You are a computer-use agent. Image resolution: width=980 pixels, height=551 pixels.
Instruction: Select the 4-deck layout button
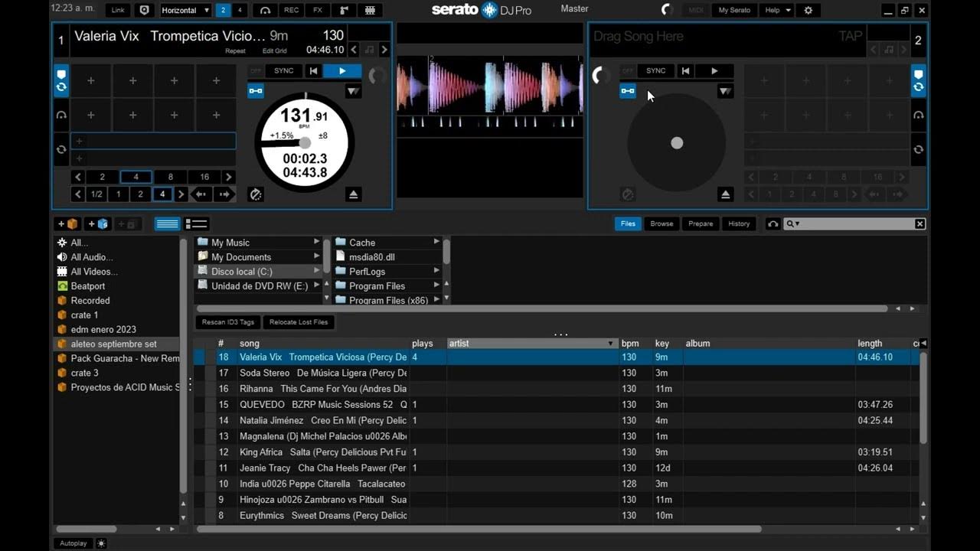click(240, 10)
